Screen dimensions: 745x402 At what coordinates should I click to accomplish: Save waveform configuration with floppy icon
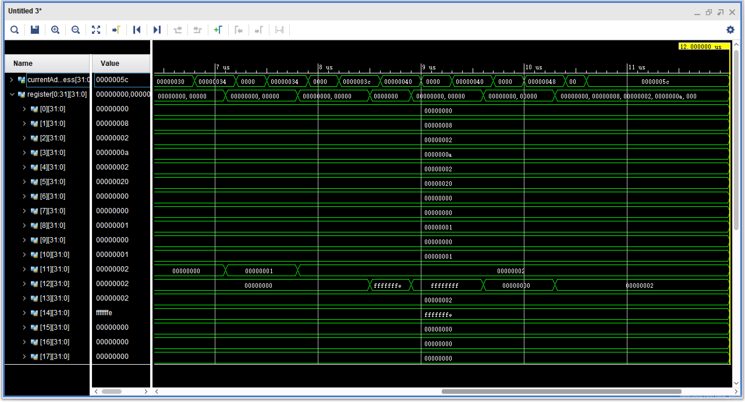(x=35, y=30)
